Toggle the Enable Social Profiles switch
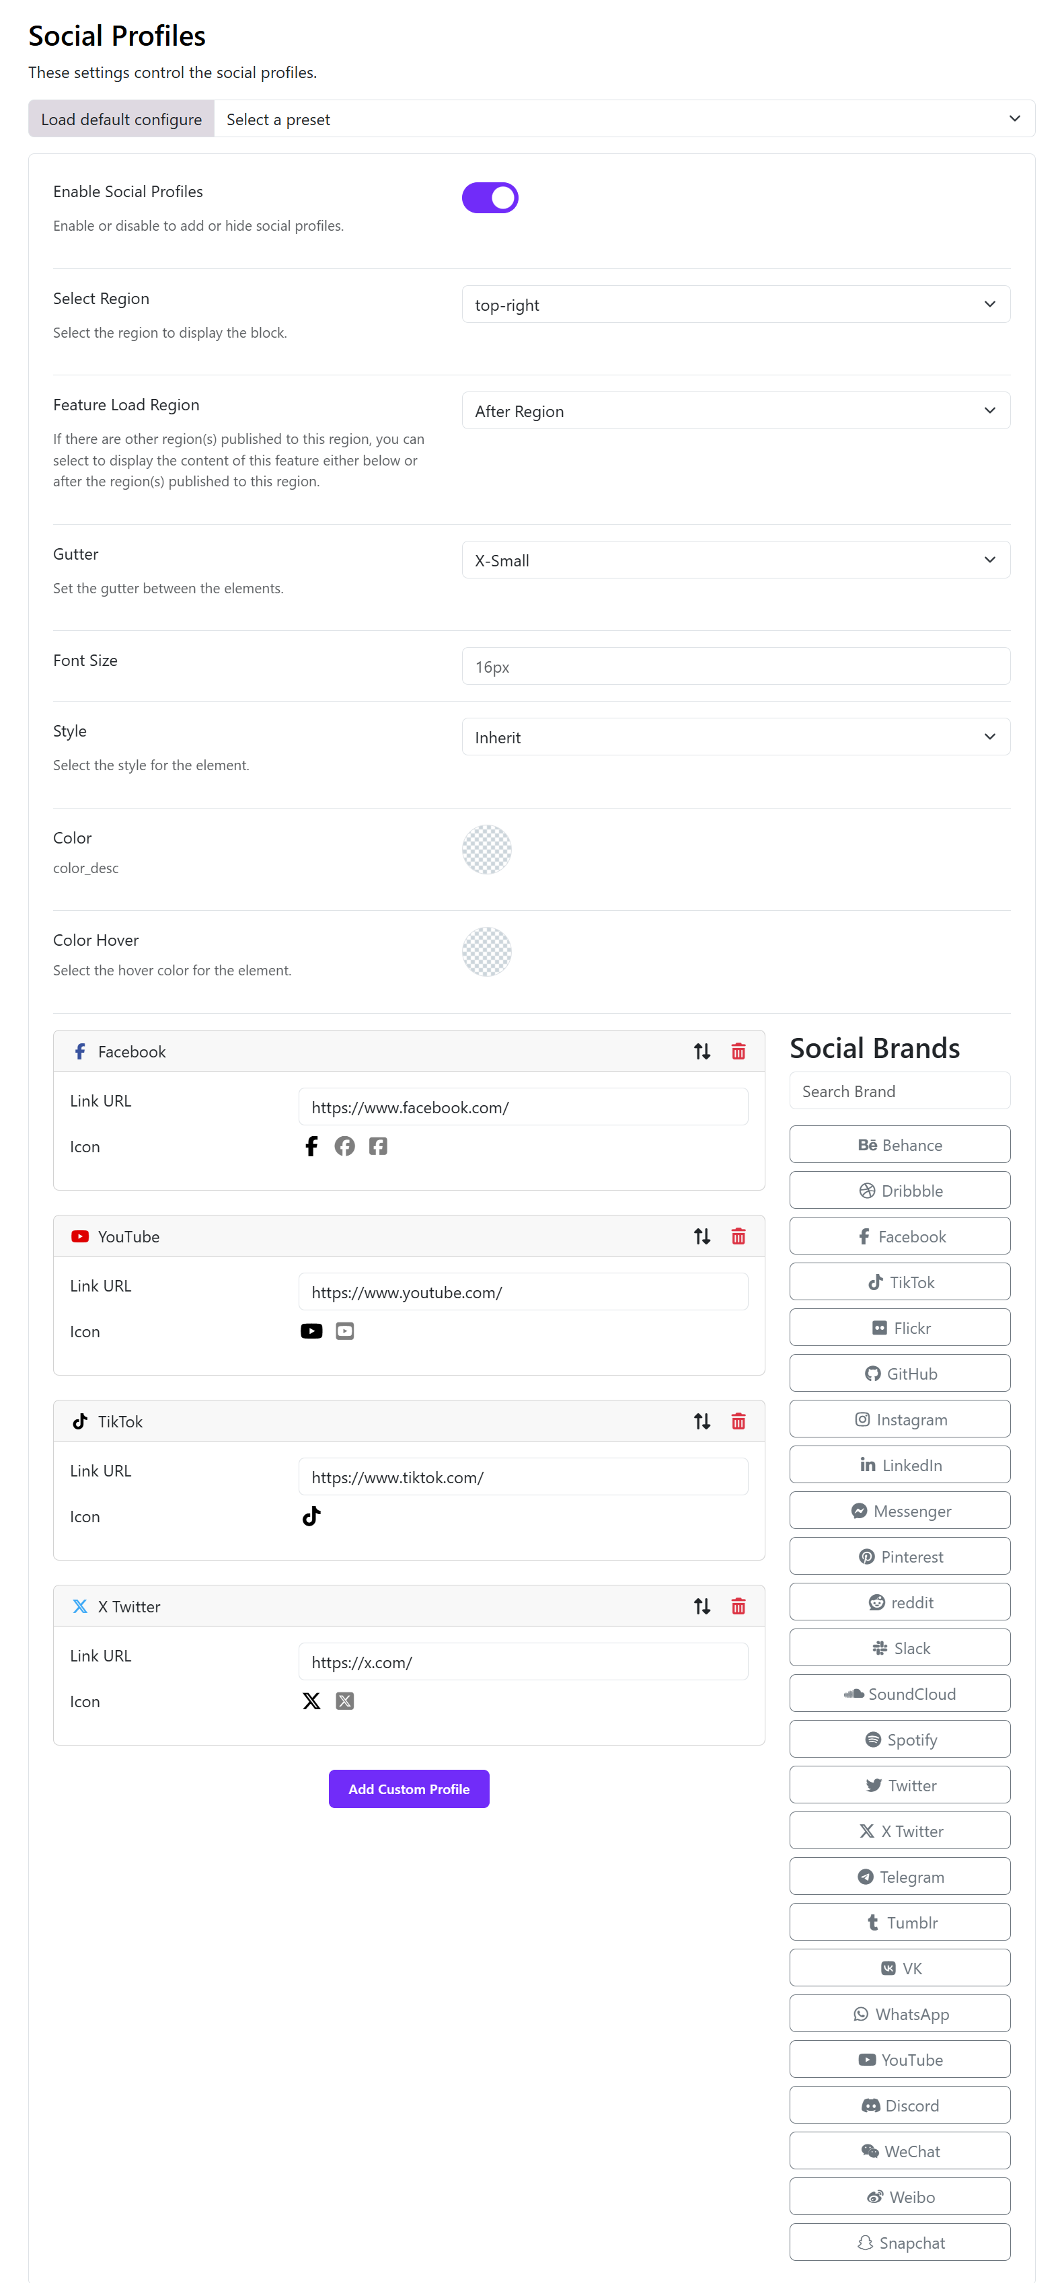 point(489,198)
